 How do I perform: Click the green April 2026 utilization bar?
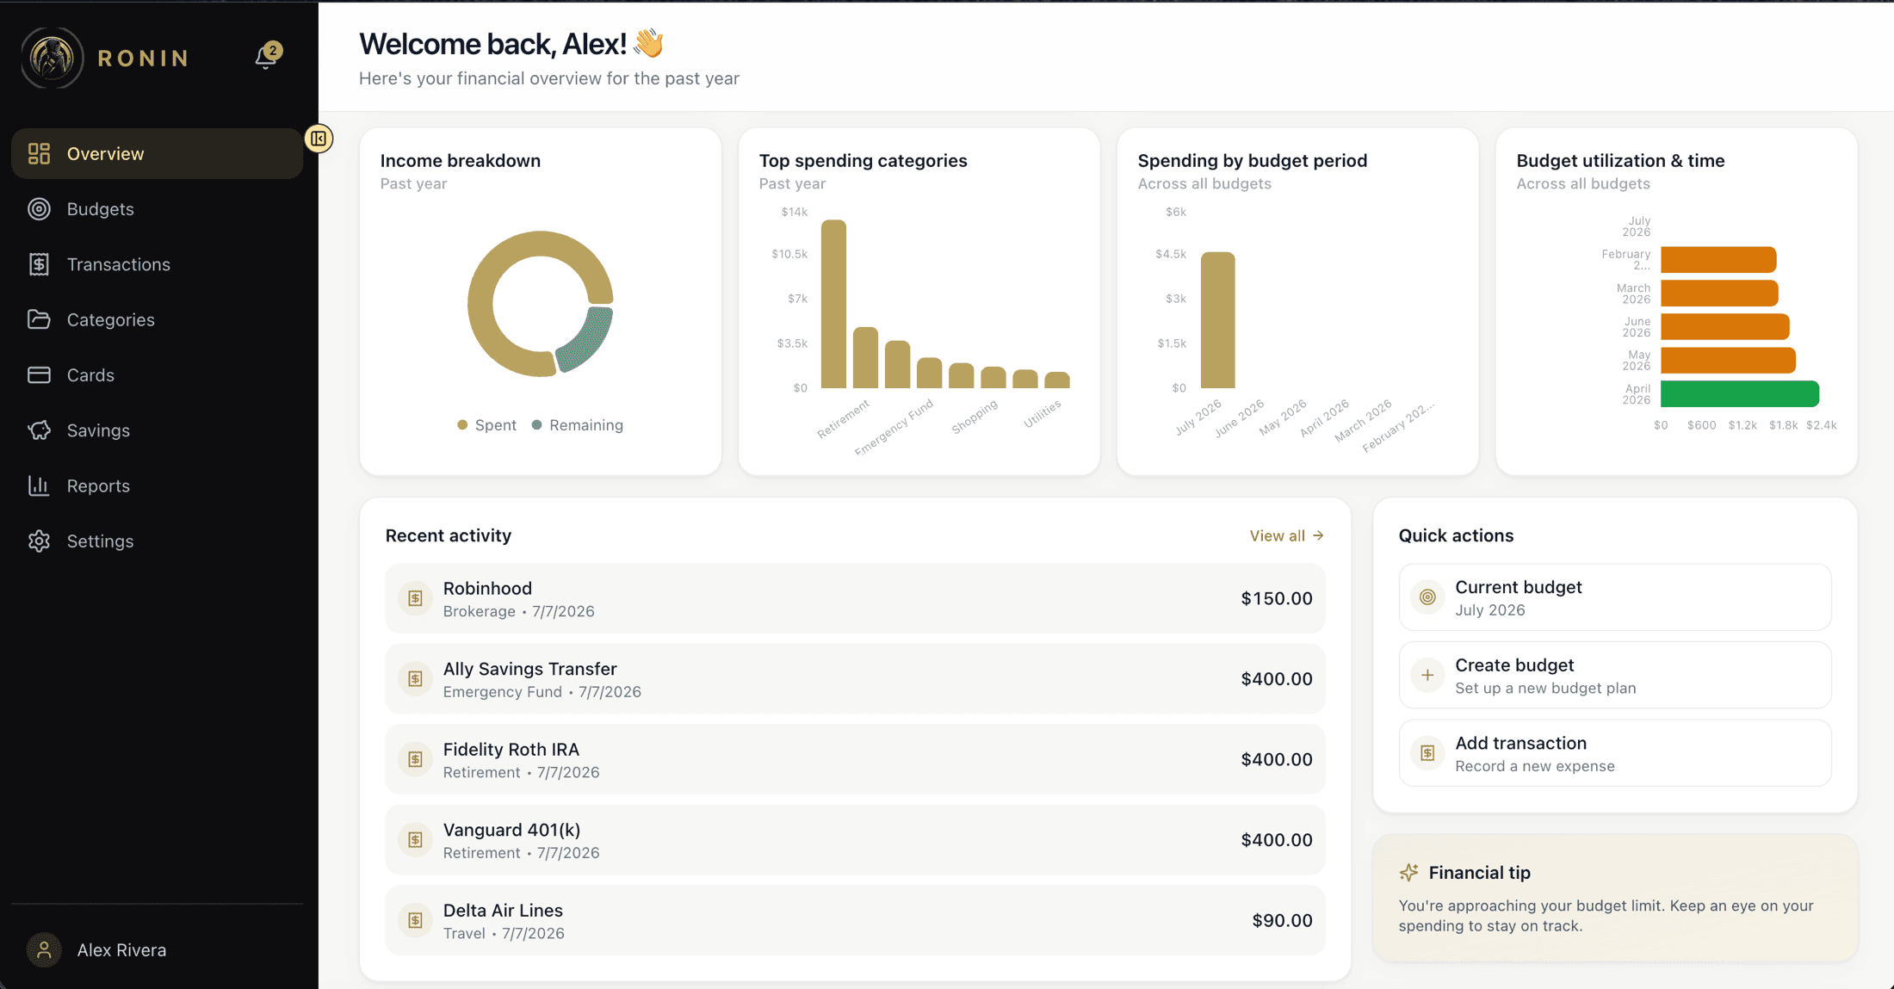pyautogui.click(x=1739, y=393)
